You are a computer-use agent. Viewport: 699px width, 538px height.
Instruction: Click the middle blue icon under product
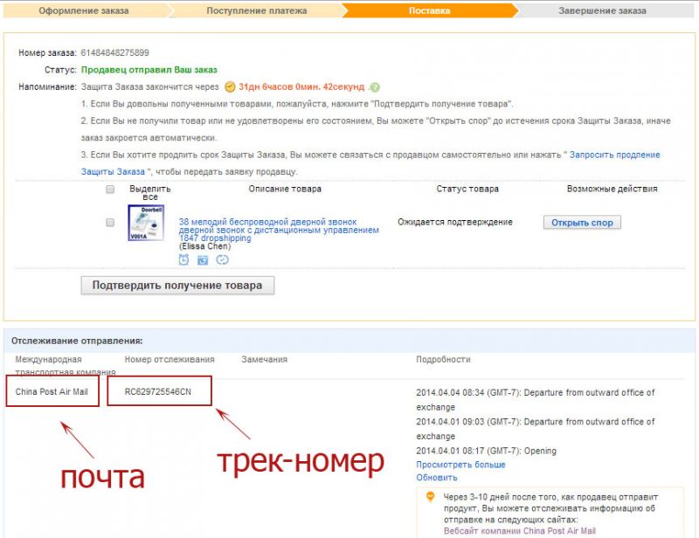203,259
